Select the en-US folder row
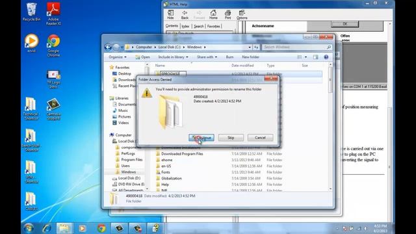This screenshot has height=234, width=416. click(166, 166)
